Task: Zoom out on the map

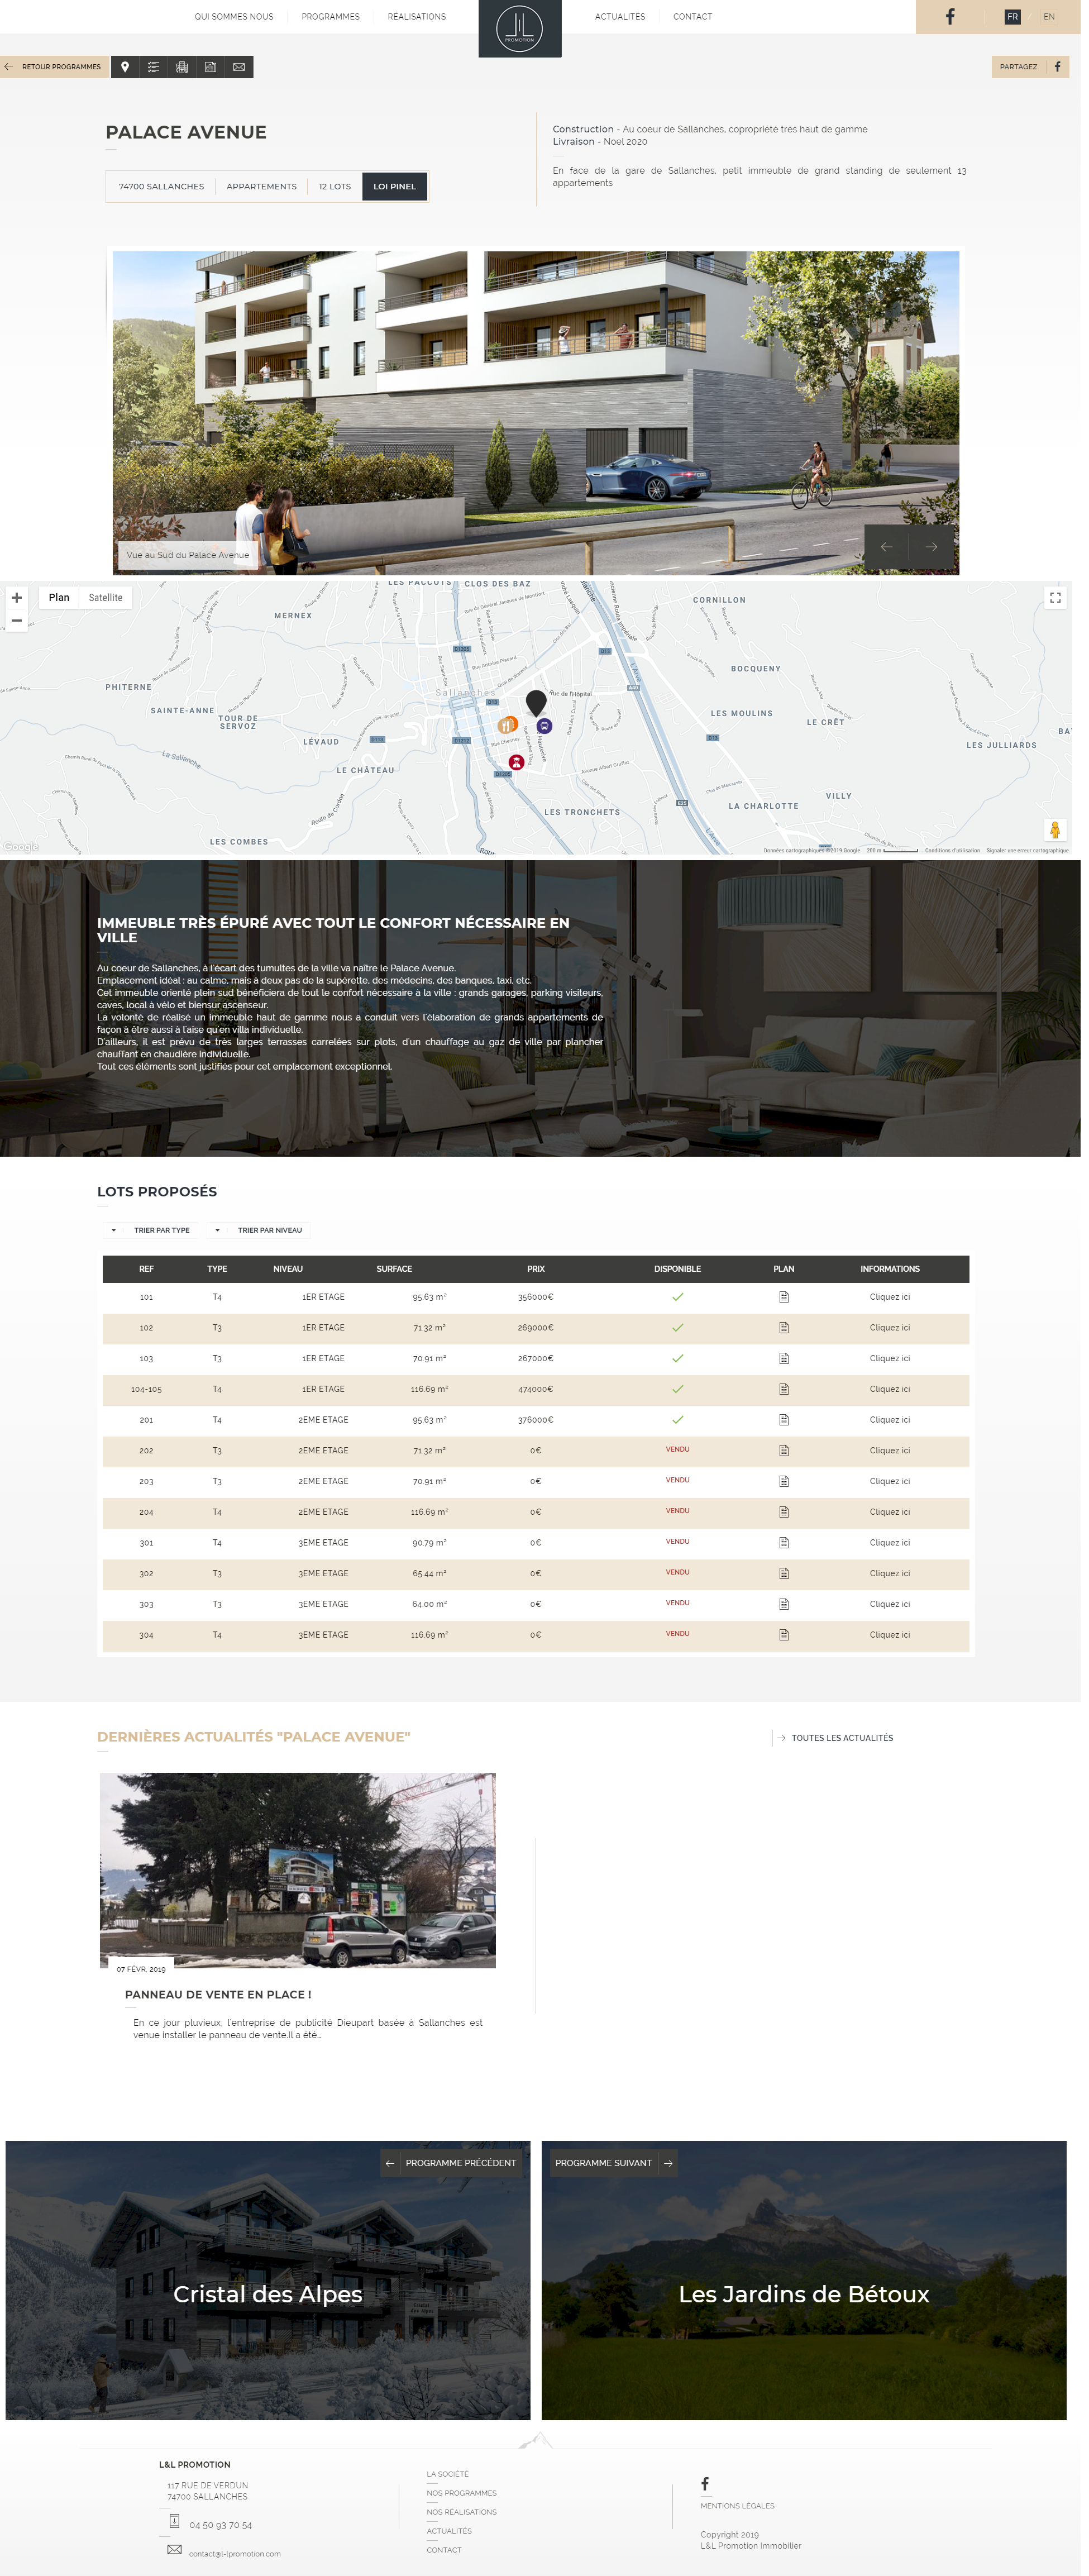Action: (17, 620)
